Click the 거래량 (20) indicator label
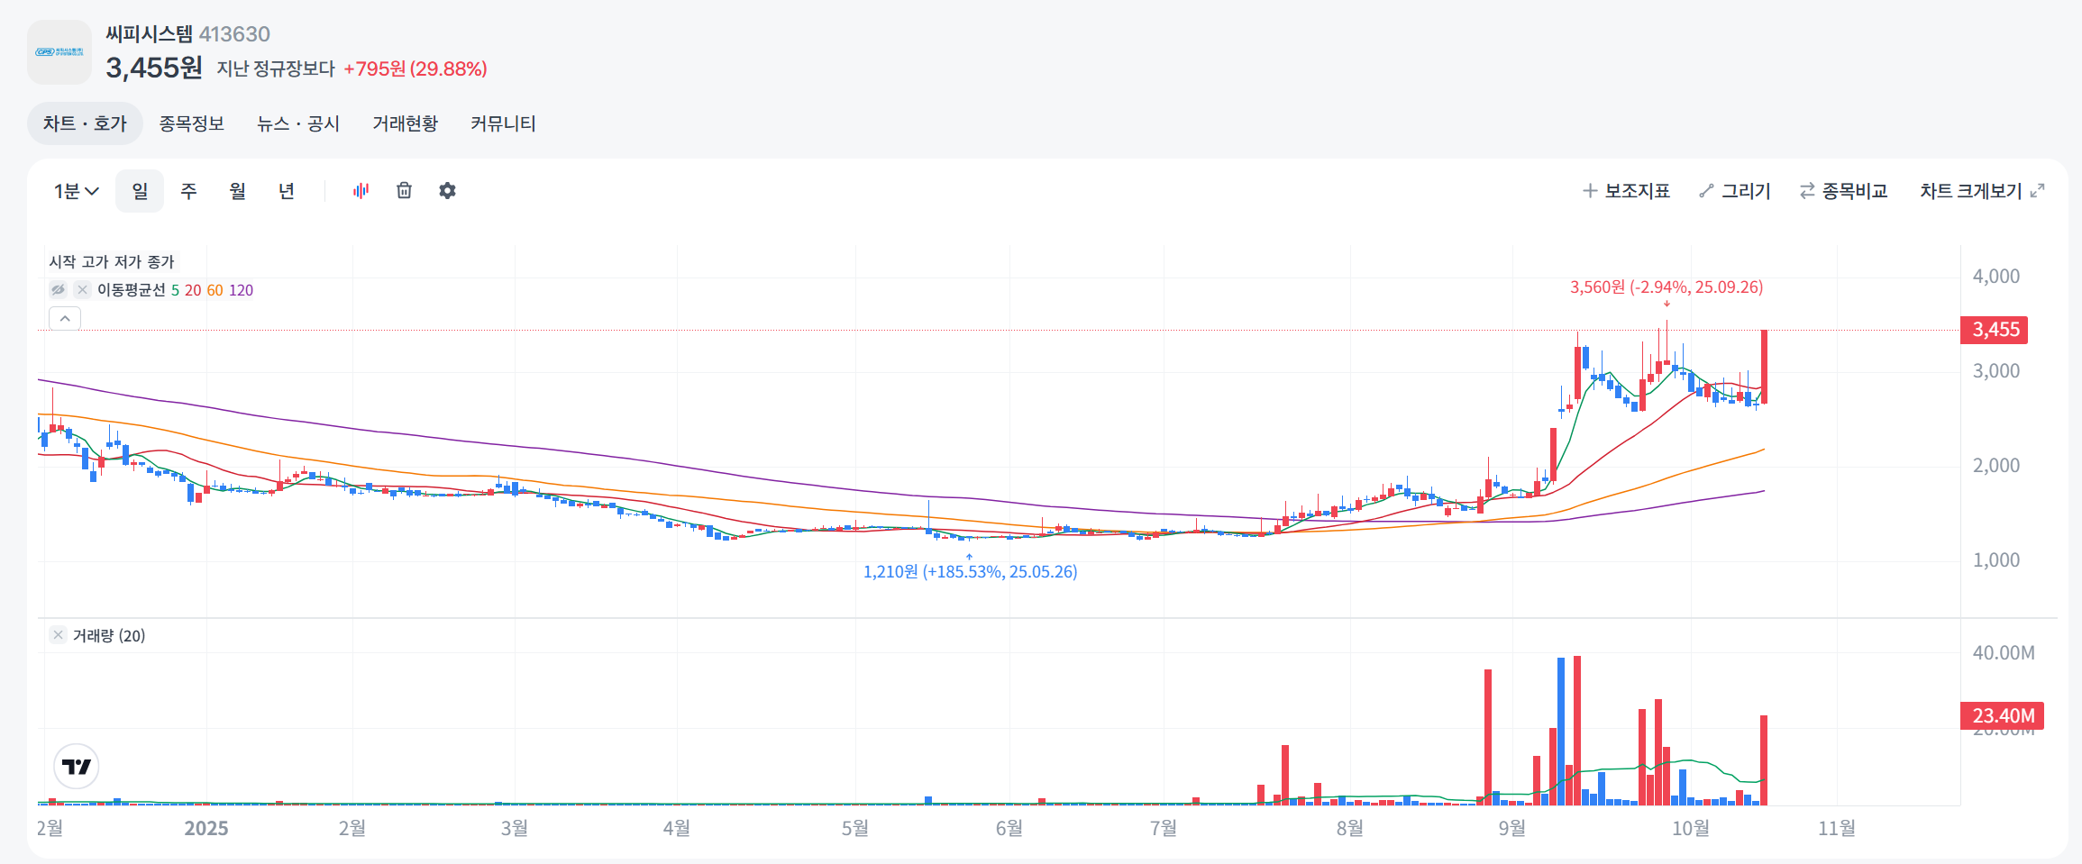 pyautogui.click(x=109, y=636)
